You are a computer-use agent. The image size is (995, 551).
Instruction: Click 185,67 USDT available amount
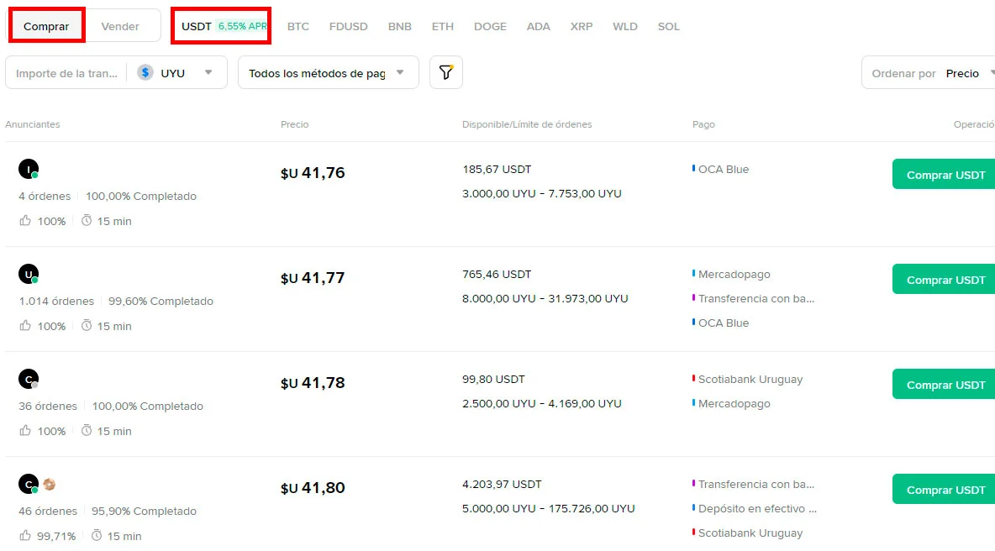click(497, 170)
